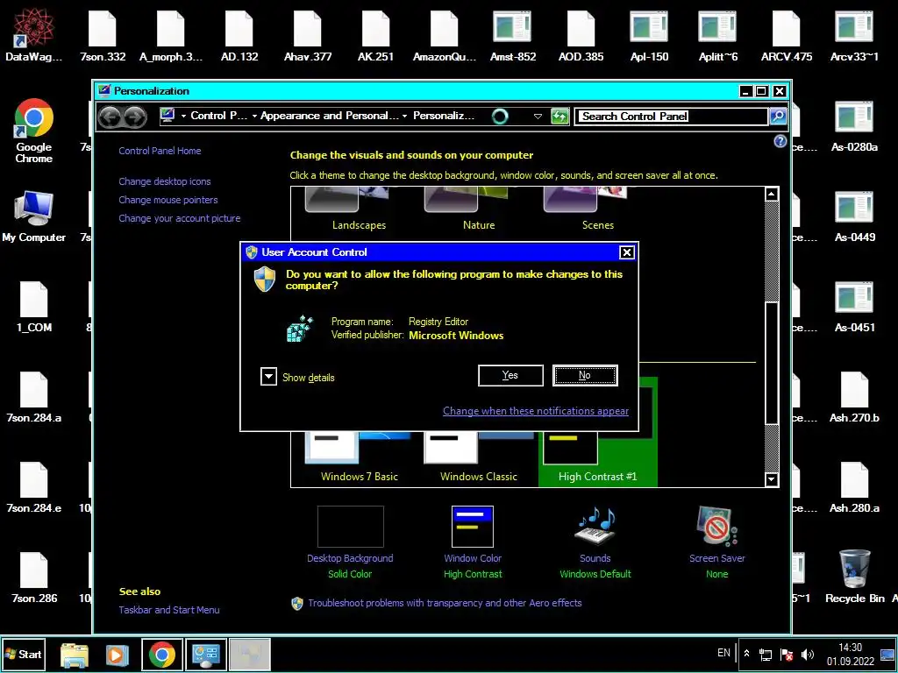Open Taskbar and Start Menu link
898x673 pixels.
pos(169,610)
